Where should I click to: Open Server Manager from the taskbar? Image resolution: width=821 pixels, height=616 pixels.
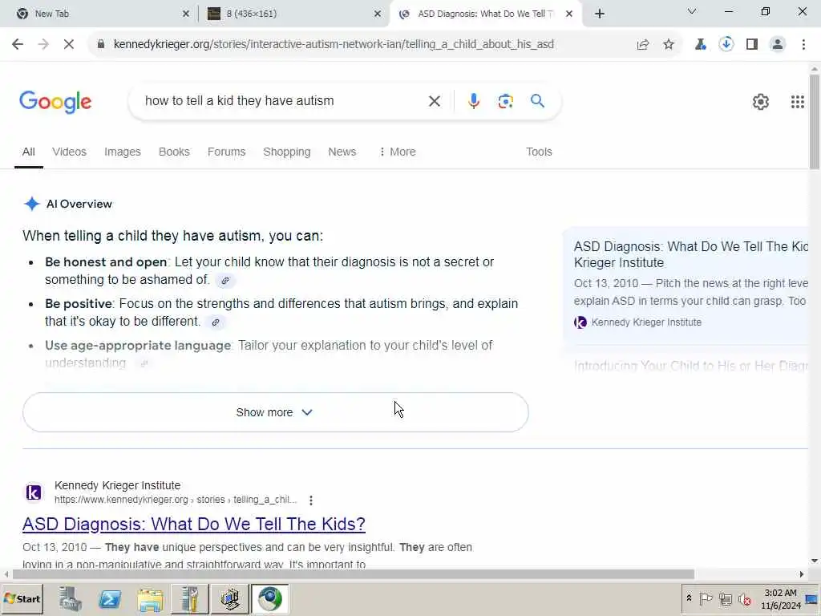tap(71, 599)
